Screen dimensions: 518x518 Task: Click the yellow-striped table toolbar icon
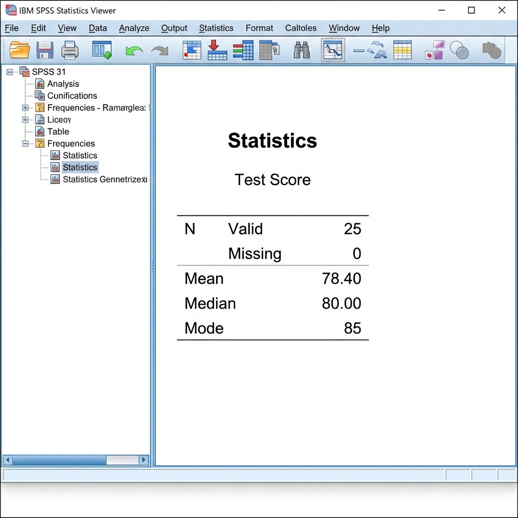(402, 50)
